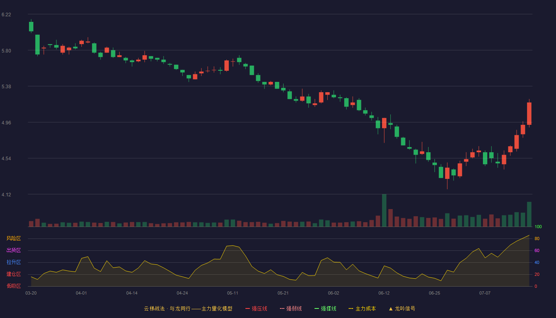Viewport: 556px width, 318px height.
Task: Click the 04-24 date label
Action: point(182,293)
